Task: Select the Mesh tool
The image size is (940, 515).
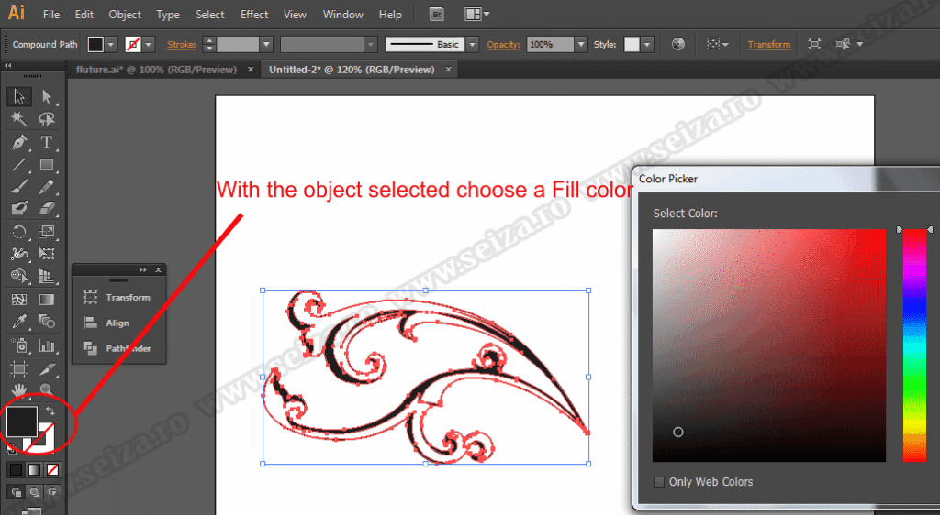Action: tap(19, 299)
